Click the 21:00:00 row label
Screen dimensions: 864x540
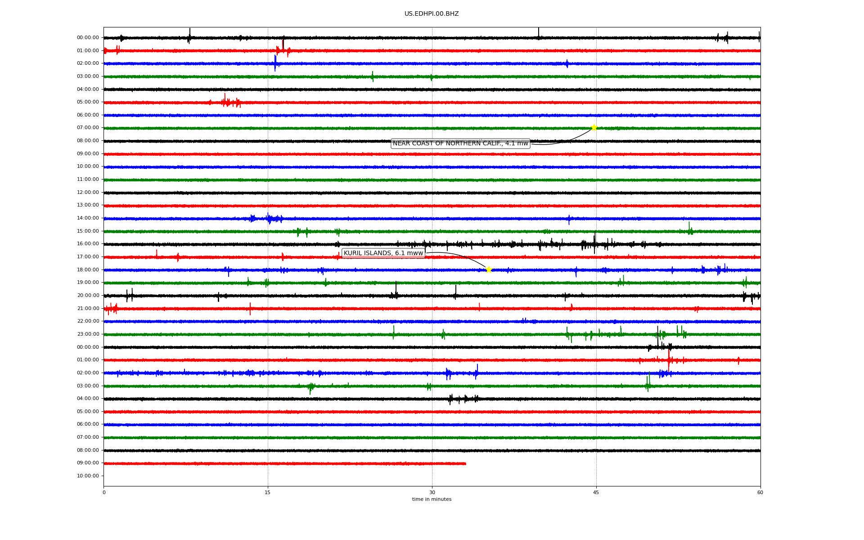88,309
